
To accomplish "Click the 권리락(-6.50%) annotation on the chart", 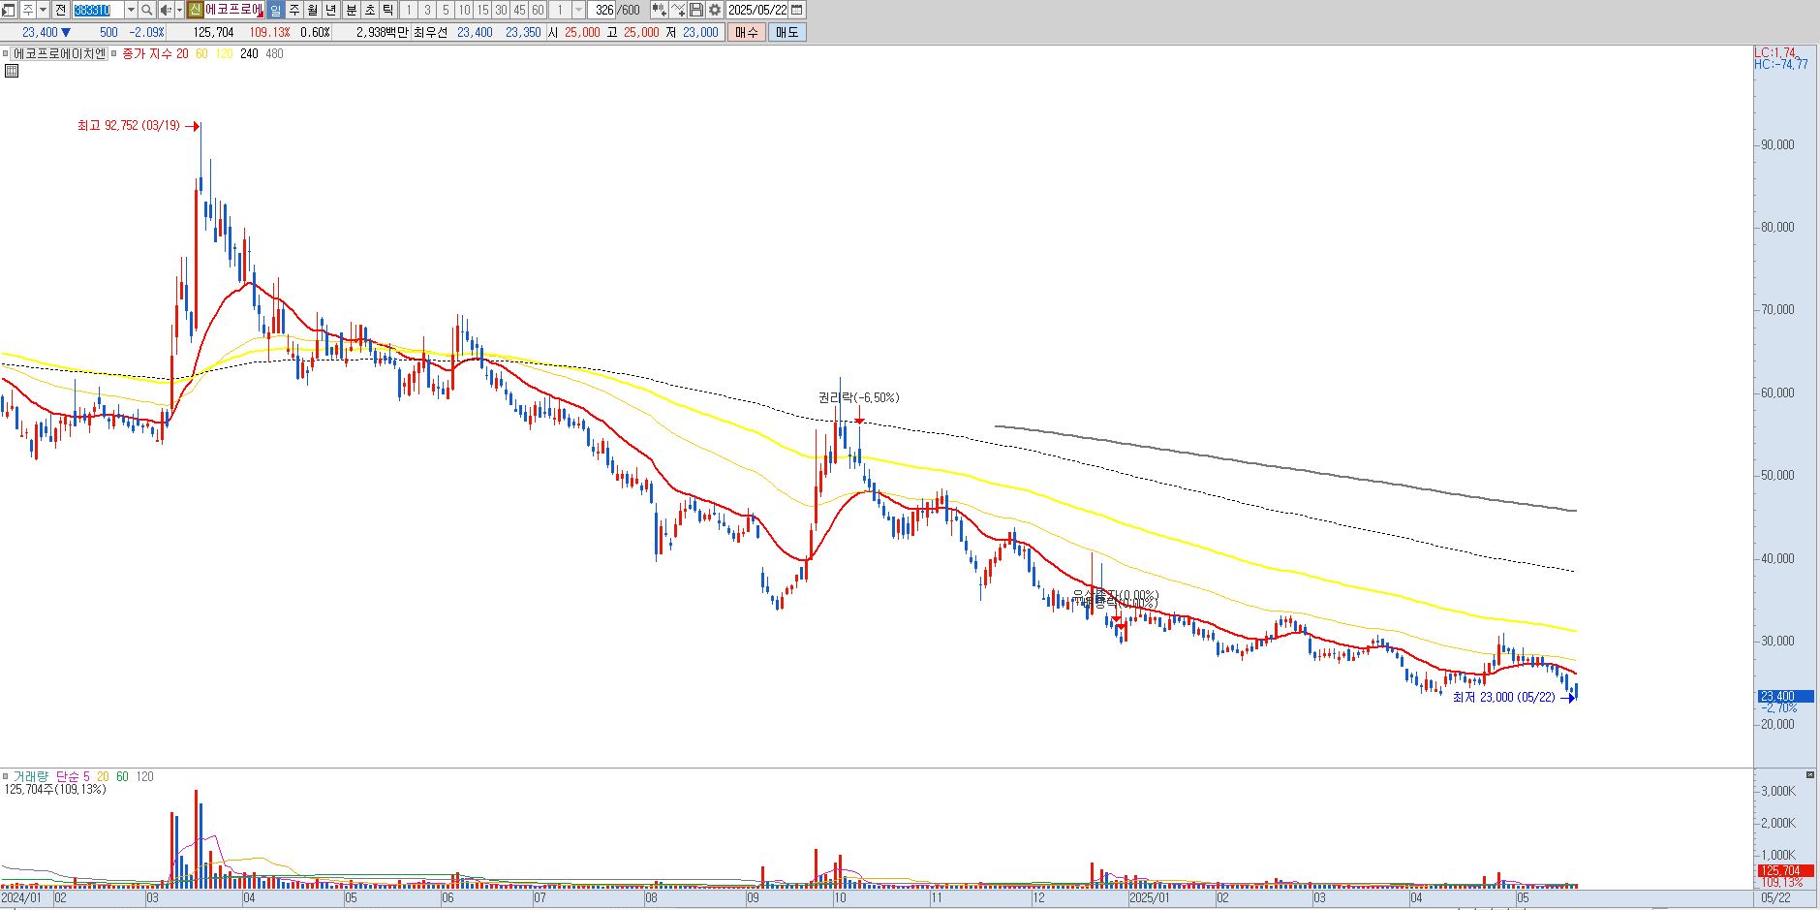I will coord(858,397).
